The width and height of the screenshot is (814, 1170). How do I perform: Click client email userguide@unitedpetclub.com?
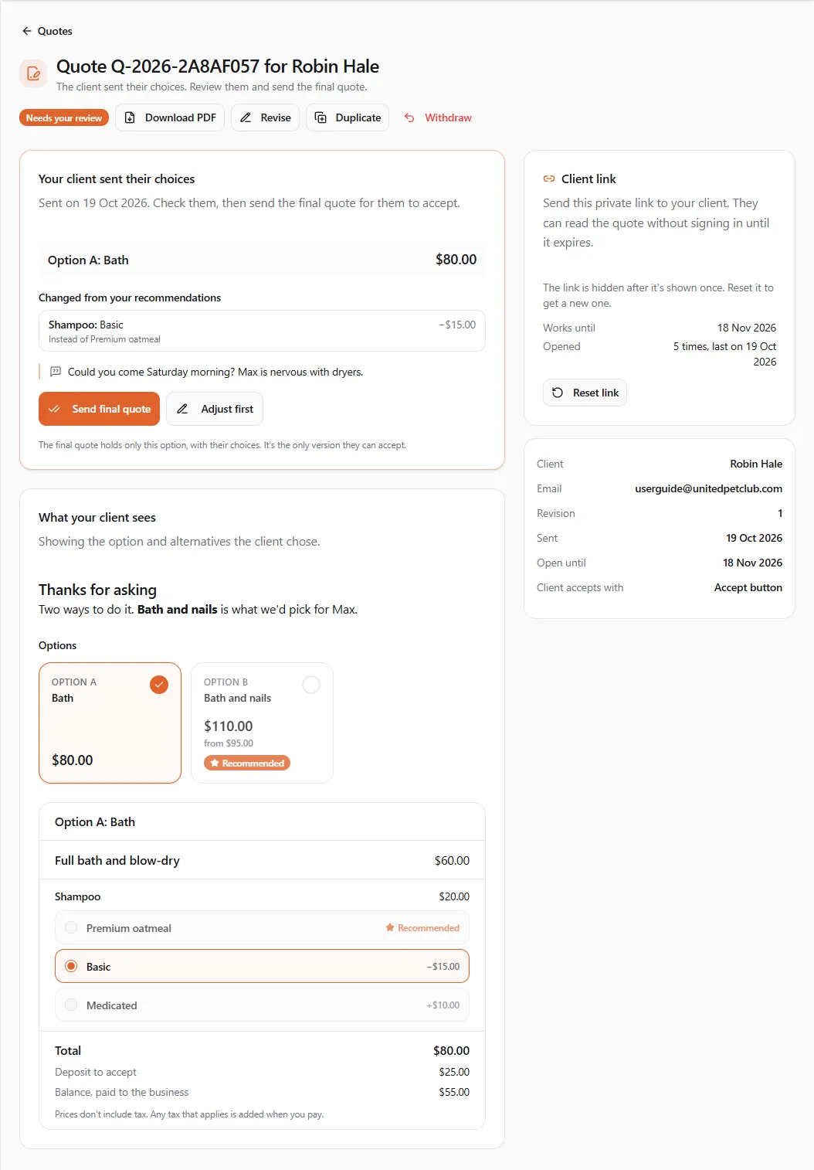[x=708, y=488]
